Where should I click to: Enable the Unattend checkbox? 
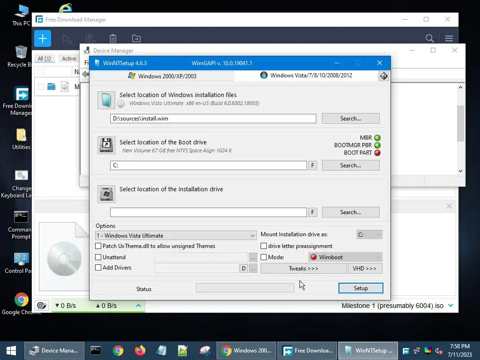[98, 257]
